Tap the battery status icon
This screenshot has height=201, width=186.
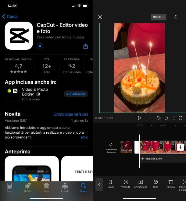(86, 6)
